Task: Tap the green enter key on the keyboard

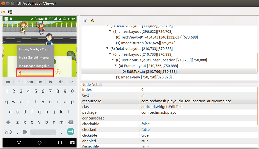Action: click(71, 132)
